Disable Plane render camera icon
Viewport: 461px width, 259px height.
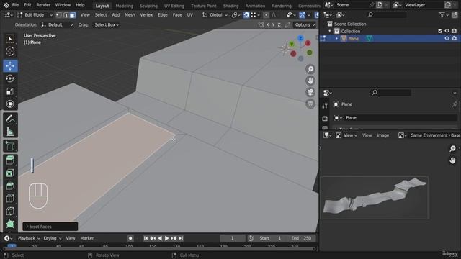[x=455, y=38]
